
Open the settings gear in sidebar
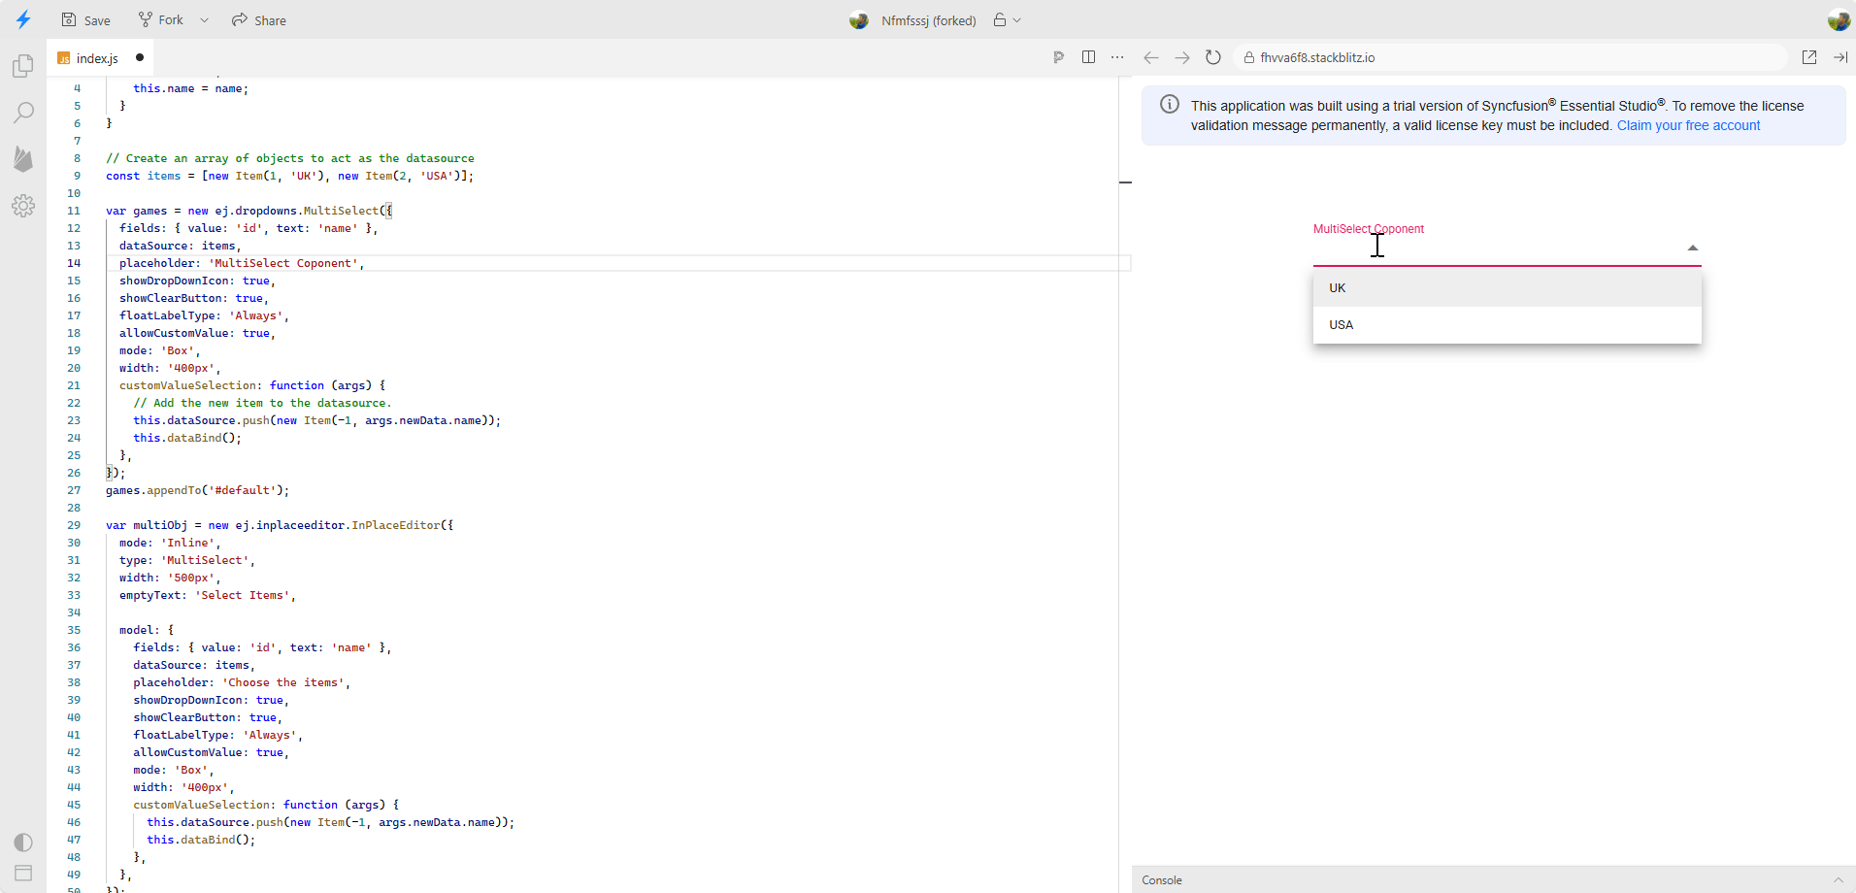23,206
